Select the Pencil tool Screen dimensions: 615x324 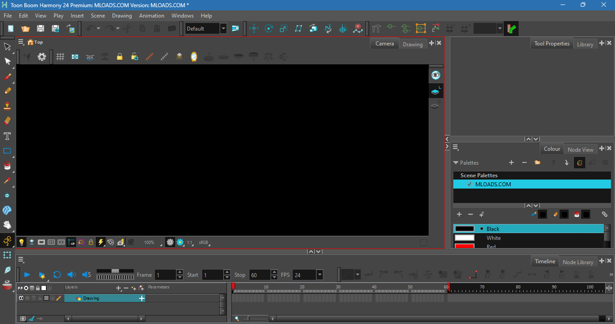pos(8,91)
